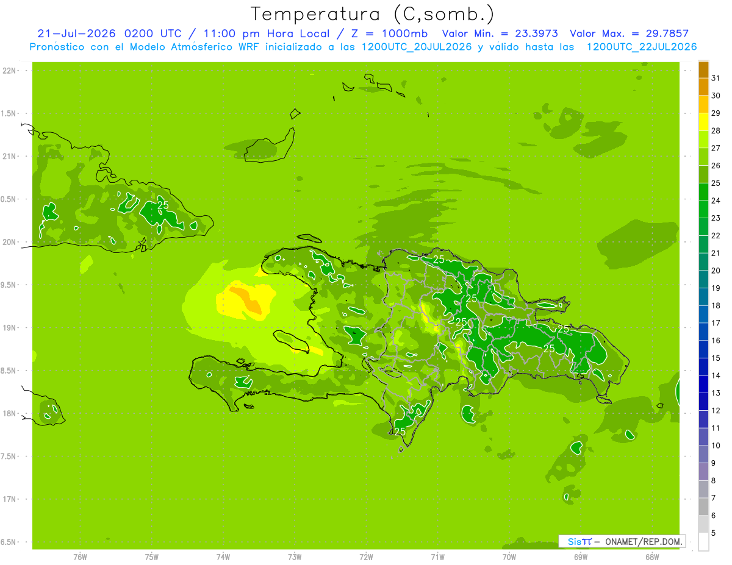
Task: Click the "76W" longitude axis label
Action: pos(80,556)
